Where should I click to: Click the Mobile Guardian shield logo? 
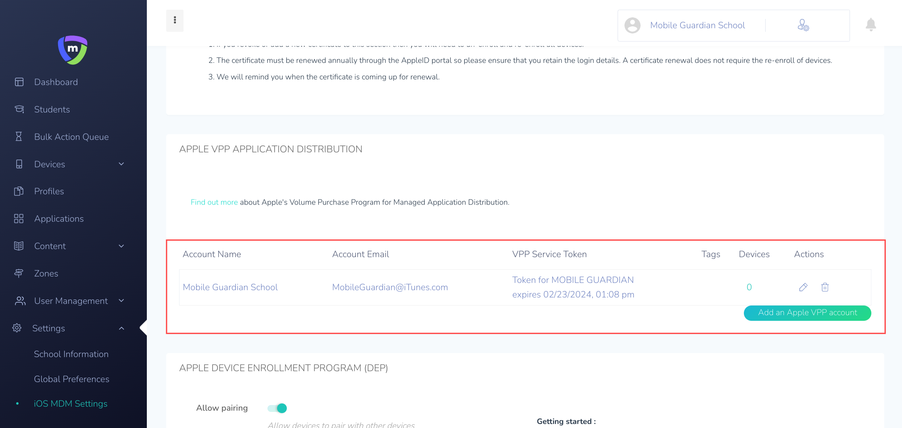click(73, 50)
